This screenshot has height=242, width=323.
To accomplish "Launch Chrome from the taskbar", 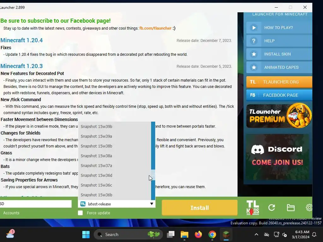I will pyautogui.click(x=212, y=234).
